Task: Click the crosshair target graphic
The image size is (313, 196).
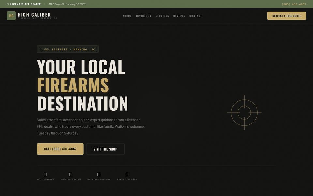Action: 244,113
